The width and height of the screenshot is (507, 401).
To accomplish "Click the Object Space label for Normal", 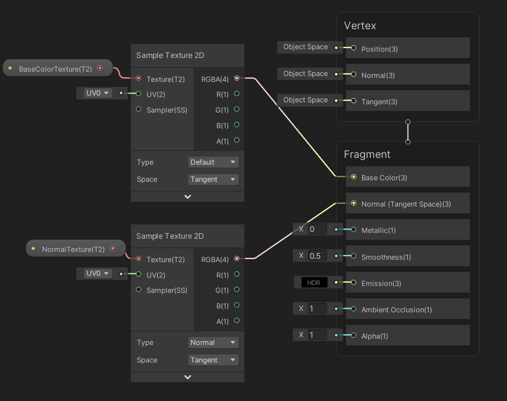I will click(306, 74).
